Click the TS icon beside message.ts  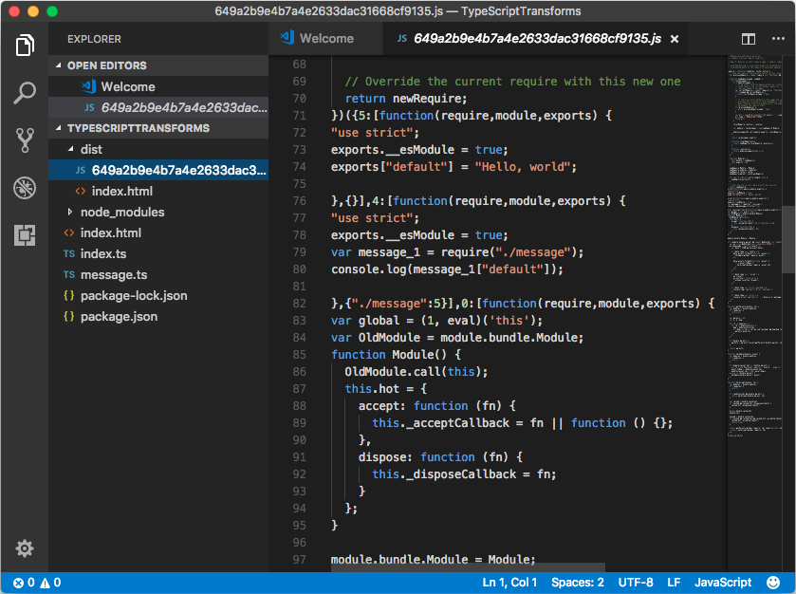click(69, 274)
